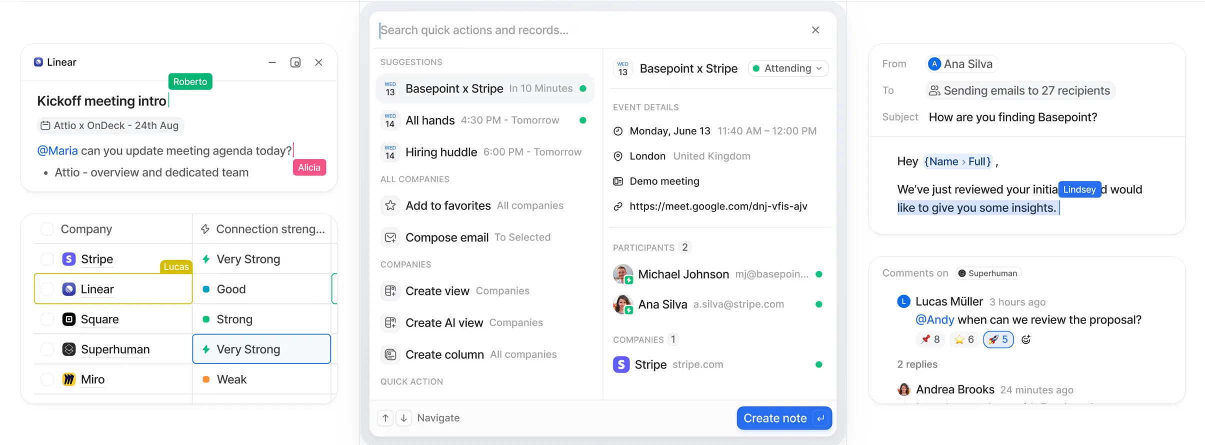The image size is (1205, 445).
Task: Toggle the star reaction with count 6
Action: click(964, 339)
